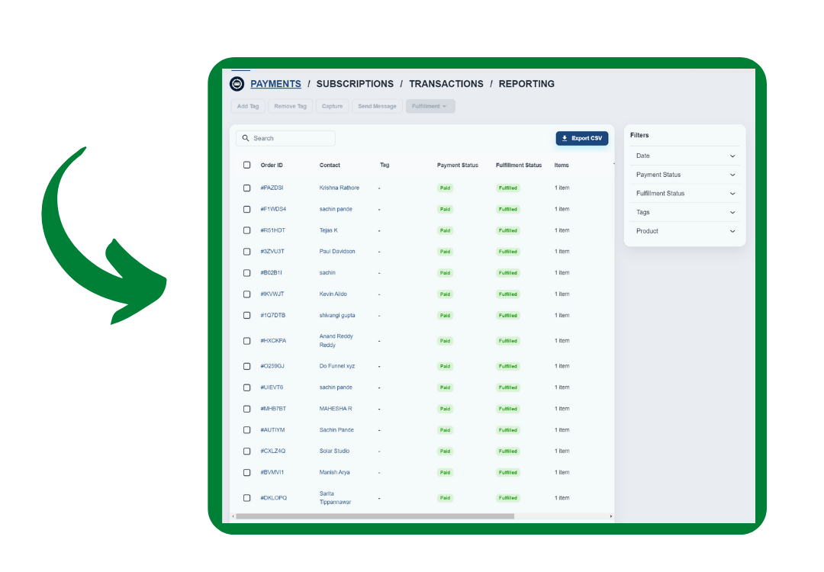Screen dimensions: 824x572
Task: Click the download icon on Export CSV
Action: coord(565,139)
